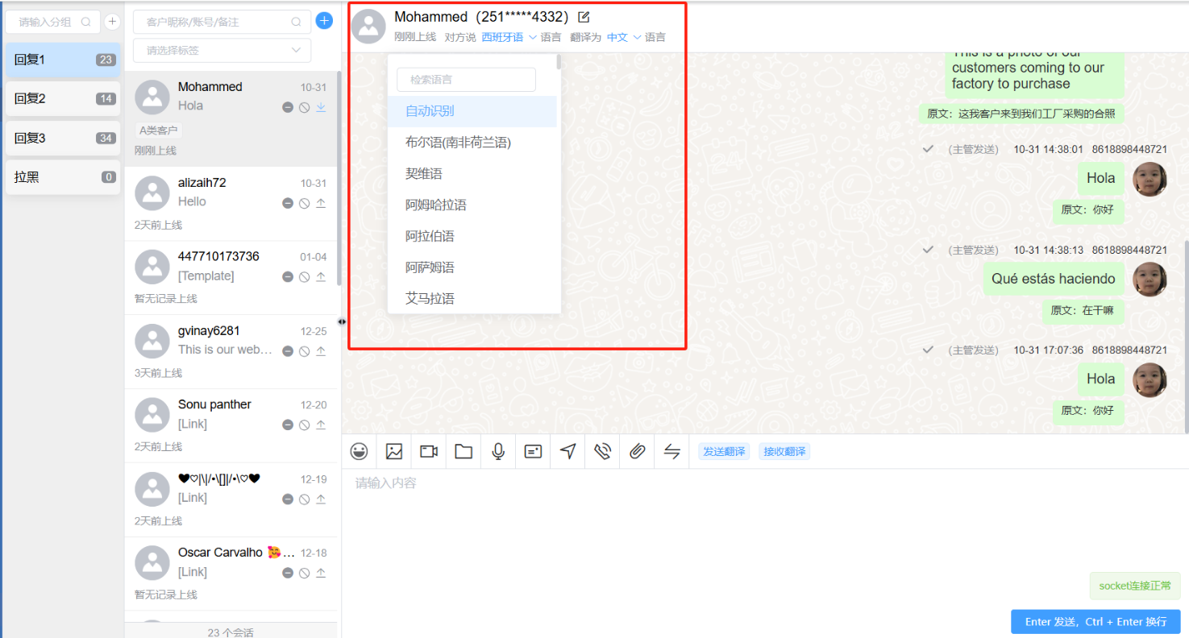Click the 客户昵称/账号/备注 search field

pyautogui.click(x=222, y=23)
